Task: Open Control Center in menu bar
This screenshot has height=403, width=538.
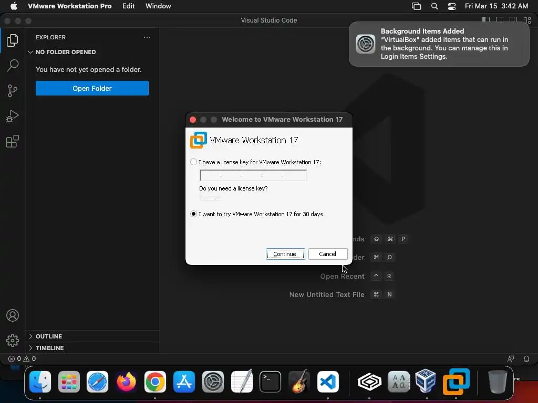Action: click(x=452, y=6)
